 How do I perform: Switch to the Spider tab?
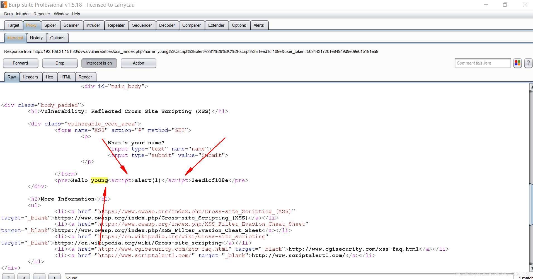(x=50, y=25)
